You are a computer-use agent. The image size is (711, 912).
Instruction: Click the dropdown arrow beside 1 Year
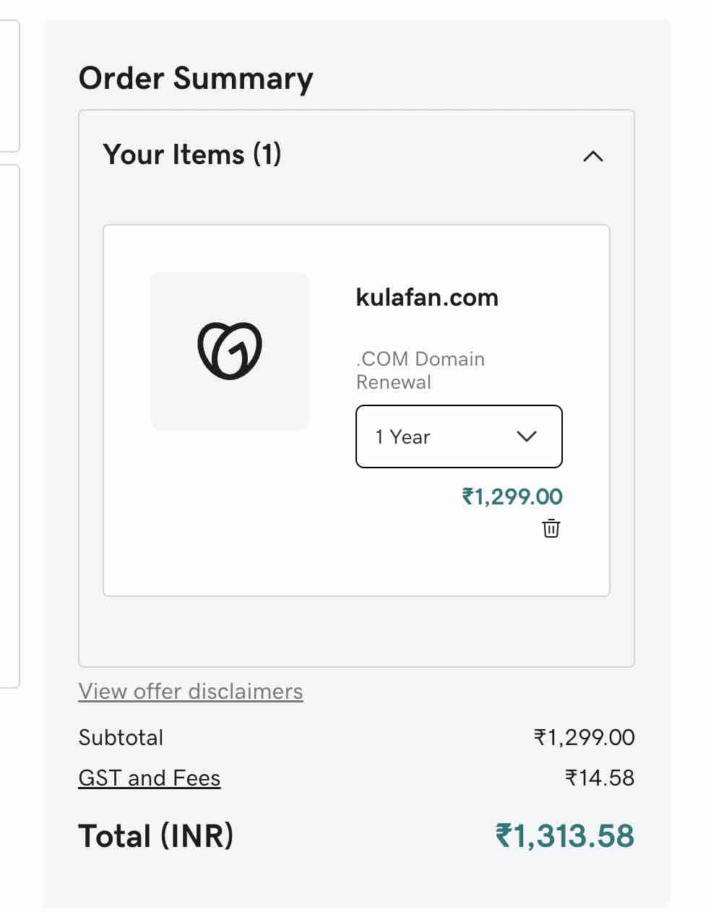pyautogui.click(x=527, y=436)
